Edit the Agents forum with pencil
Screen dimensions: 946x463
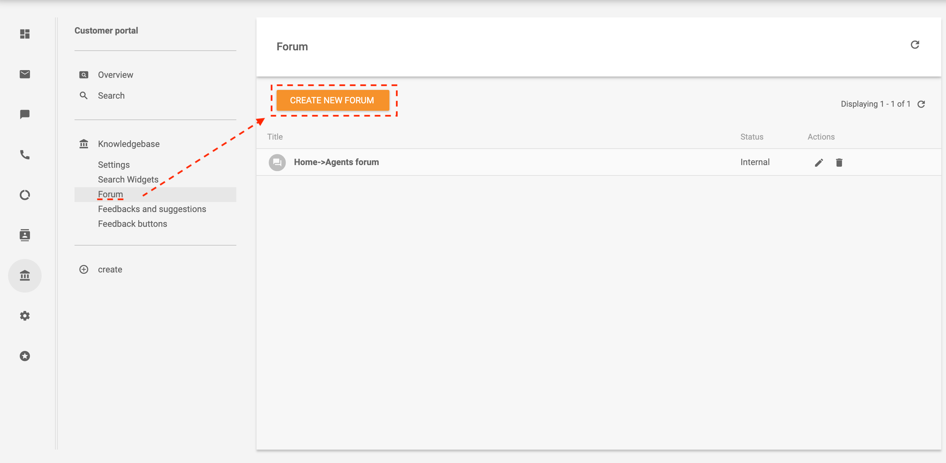(818, 163)
